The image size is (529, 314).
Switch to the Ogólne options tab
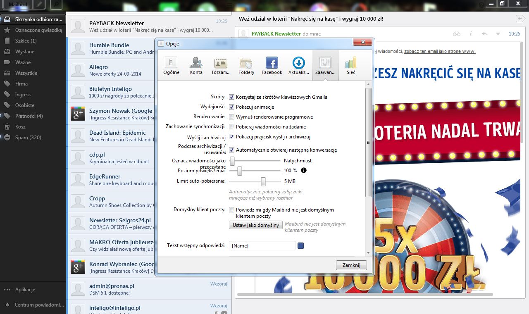pyautogui.click(x=171, y=66)
